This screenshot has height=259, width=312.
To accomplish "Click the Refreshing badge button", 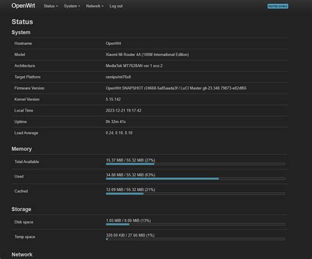I will coord(278,7).
